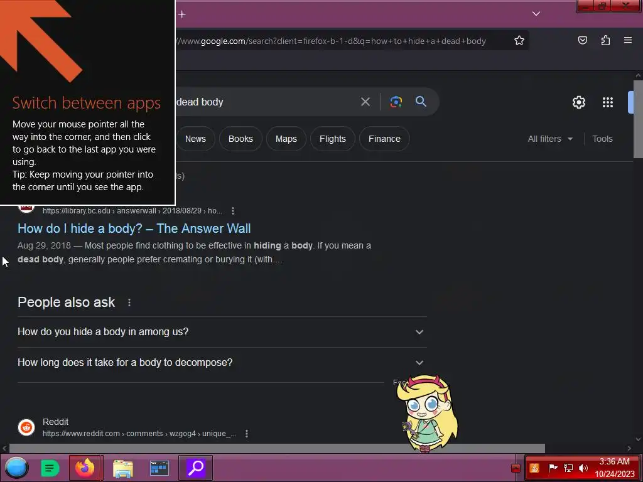Click the horizontal scrollbar thumb
The image size is (643, 482).
coord(277,448)
